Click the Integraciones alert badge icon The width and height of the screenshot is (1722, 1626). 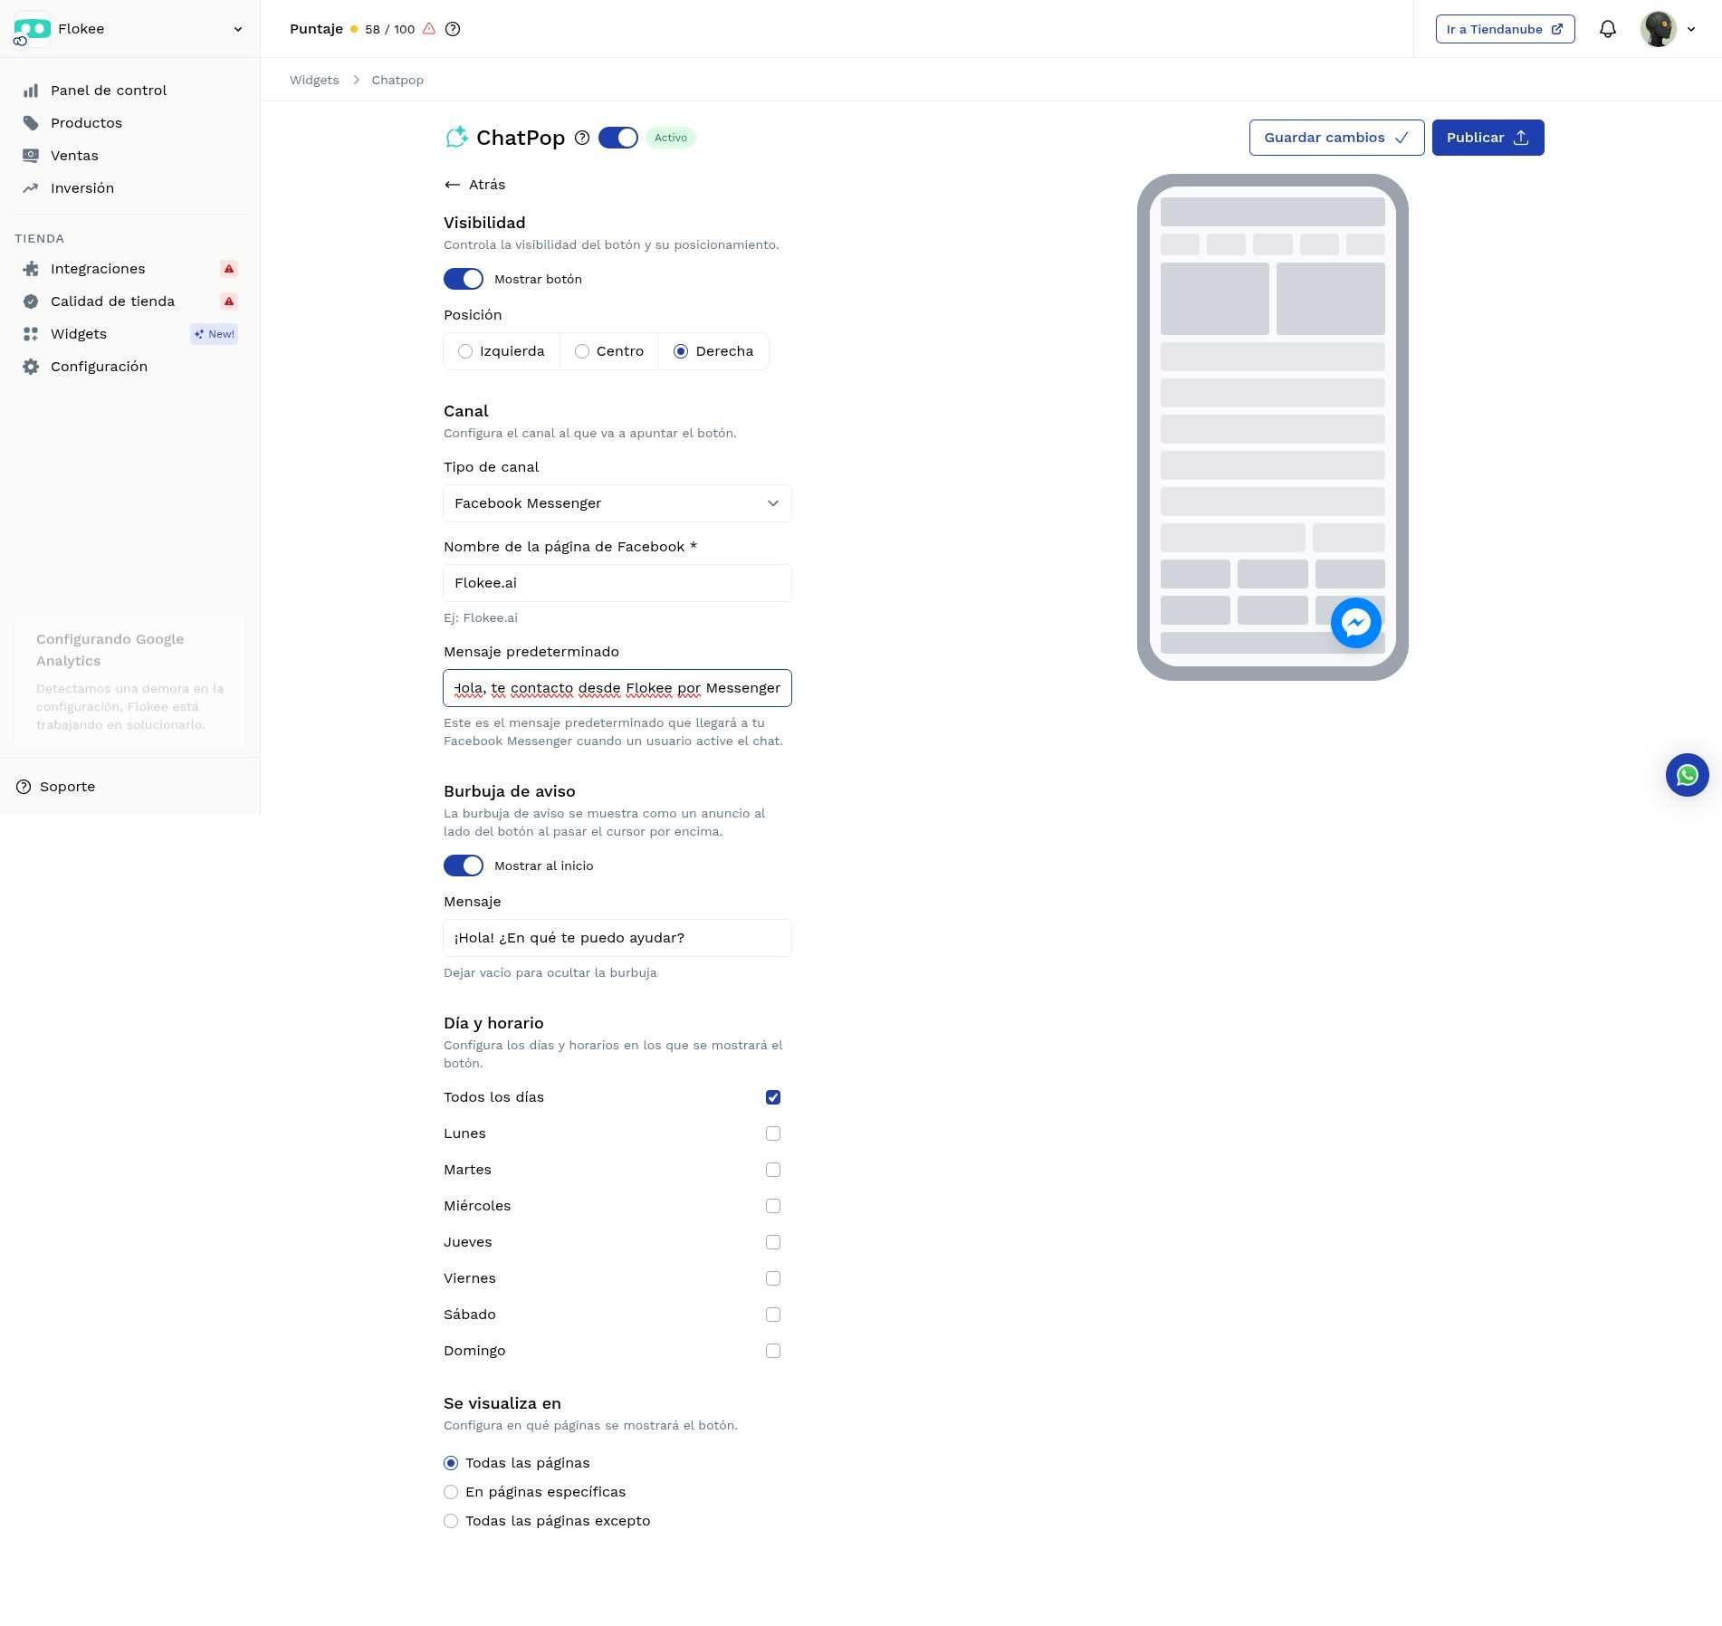229,269
